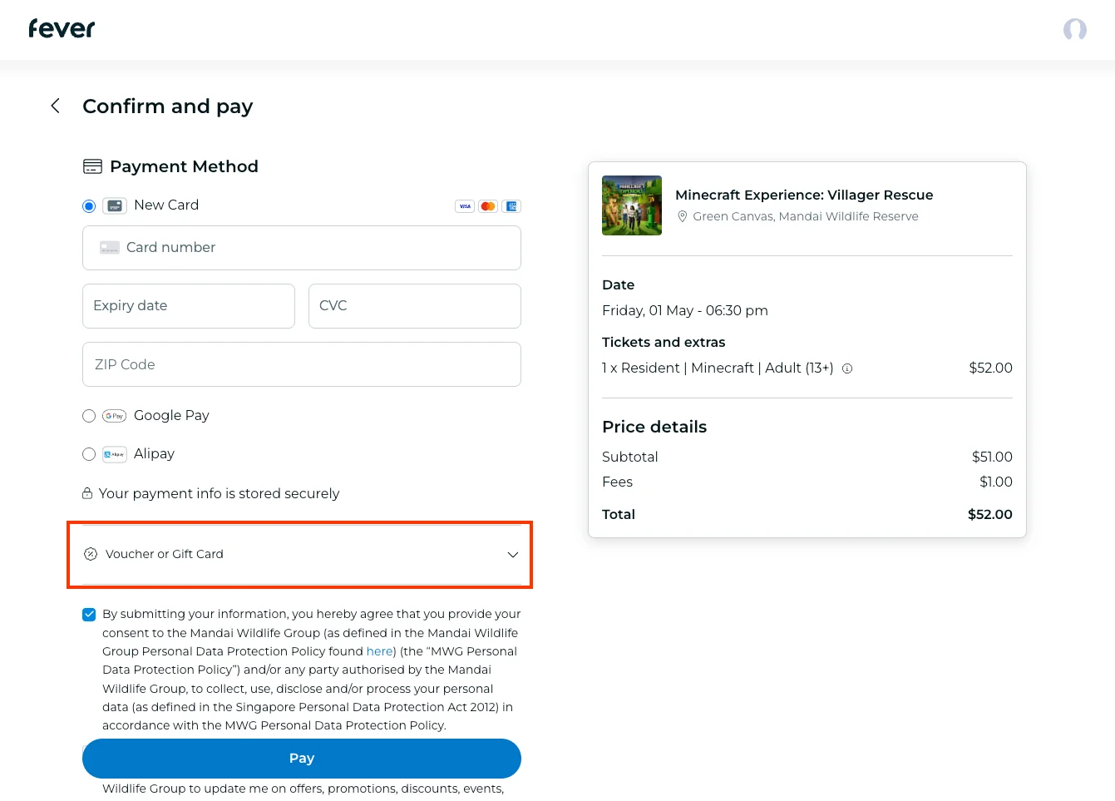This screenshot has width=1115, height=801.
Task: Click the Minecraft Experience event thumbnail
Action: point(632,205)
